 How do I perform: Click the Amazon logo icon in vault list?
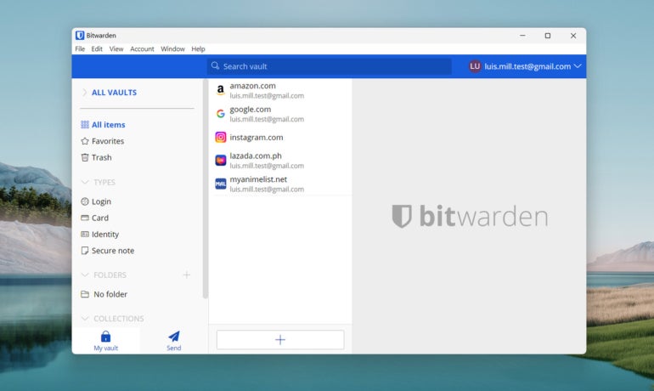220,90
